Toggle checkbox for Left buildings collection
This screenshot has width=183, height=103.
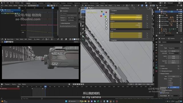tap(177, 17)
